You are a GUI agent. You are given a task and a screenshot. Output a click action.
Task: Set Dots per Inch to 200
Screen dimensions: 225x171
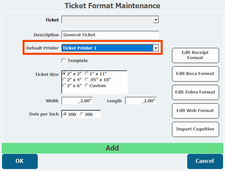click(x=65, y=114)
